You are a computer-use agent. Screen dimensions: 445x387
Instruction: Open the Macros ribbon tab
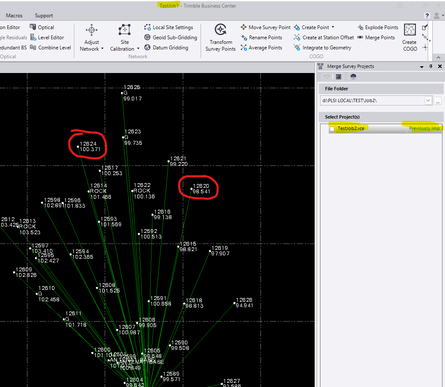tap(14, 16)
